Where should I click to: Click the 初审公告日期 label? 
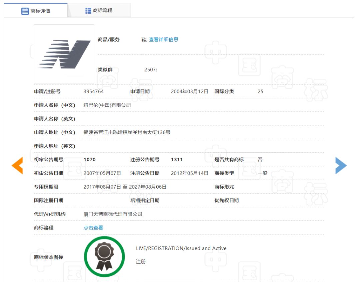48,173
